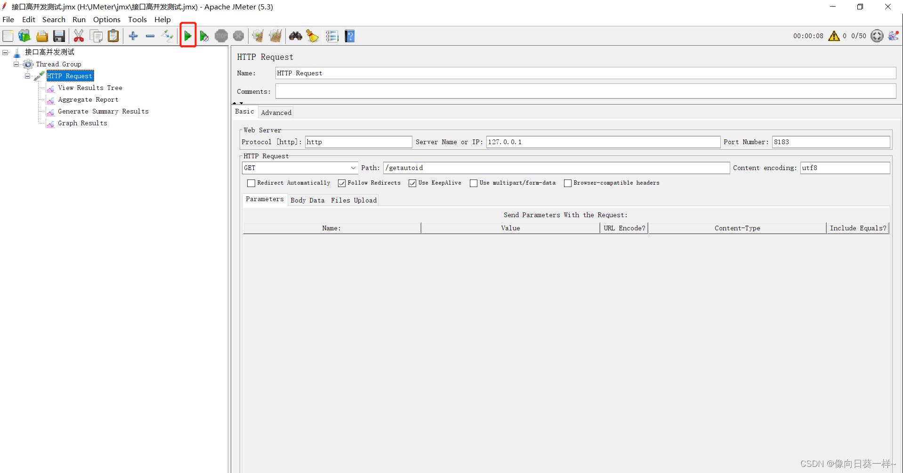The height and width of the screenshot is (473, 903).
Task: Click the remote engine status icon
Action: pos(877,36)
